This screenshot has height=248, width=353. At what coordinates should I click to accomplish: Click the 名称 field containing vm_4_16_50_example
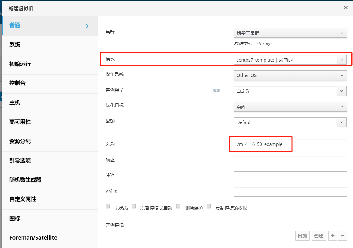click(290, 144)
